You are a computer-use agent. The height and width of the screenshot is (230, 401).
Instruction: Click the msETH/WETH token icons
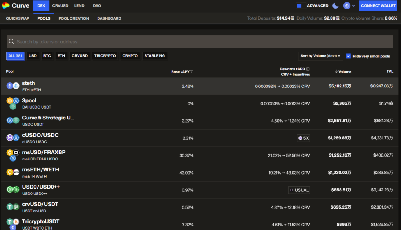tap(13, 172)
